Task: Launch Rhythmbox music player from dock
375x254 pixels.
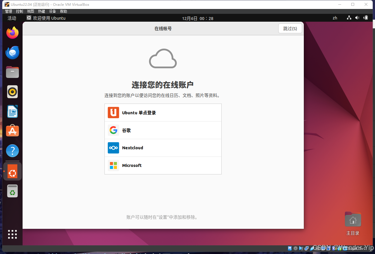Action: pos(12,92)
